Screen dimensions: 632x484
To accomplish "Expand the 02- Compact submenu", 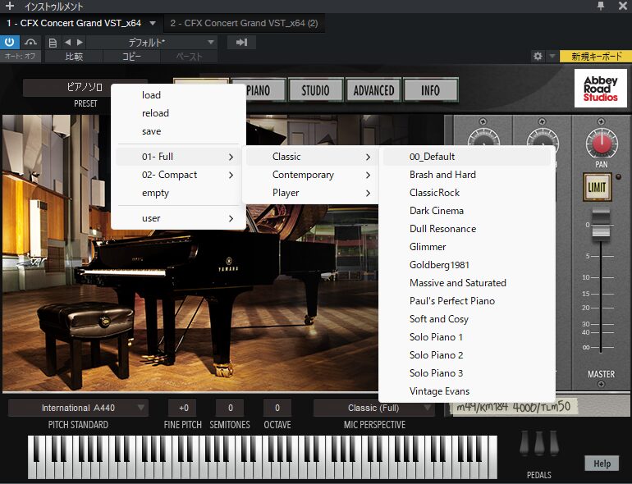I will [x=178, y=175].
